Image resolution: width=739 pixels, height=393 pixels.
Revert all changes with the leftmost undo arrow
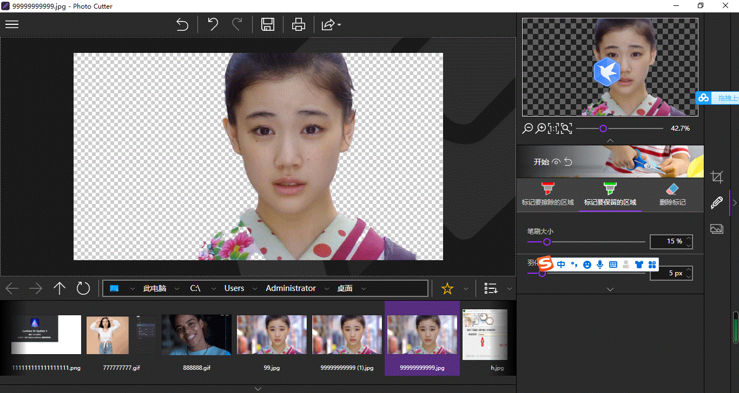pyautogui.click(x=182, y=25)
